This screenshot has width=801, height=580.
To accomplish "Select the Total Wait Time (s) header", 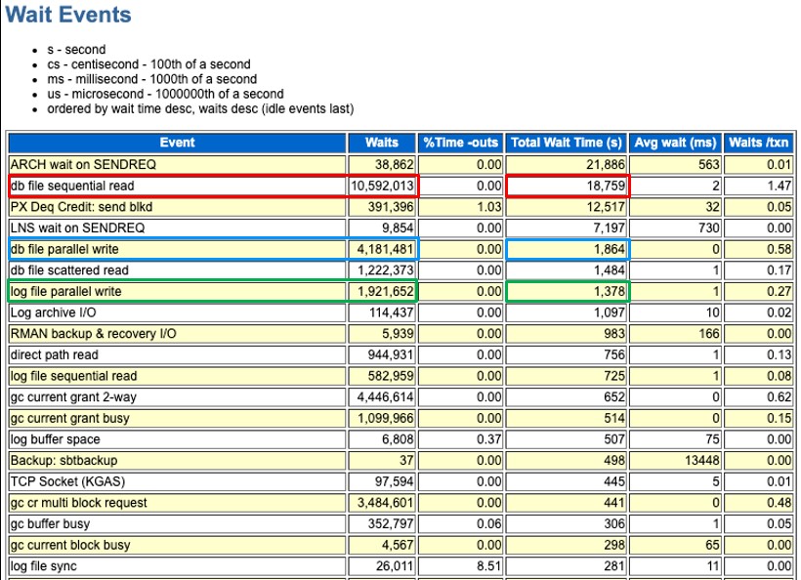I will (x=566, y=143).
